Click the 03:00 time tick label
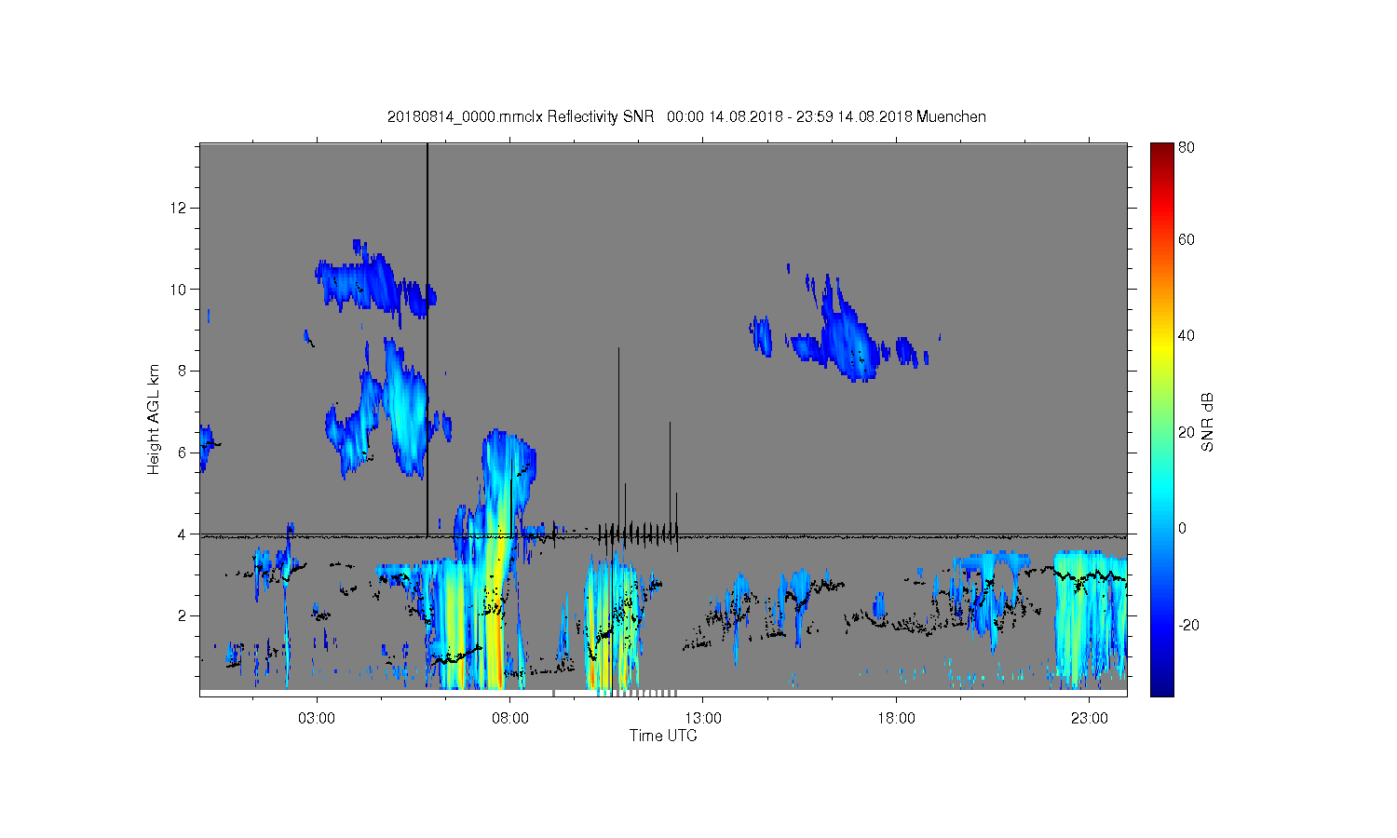The image size is (1397, 838). (317, 719)
